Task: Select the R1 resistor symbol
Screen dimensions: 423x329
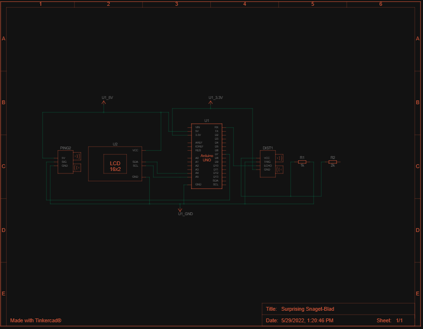Action: [302, 162]
